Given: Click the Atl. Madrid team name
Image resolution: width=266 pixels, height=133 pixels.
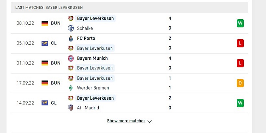Looking at the screenshot, I should (88, 108).
